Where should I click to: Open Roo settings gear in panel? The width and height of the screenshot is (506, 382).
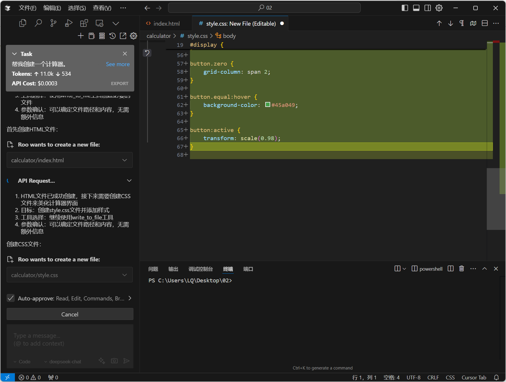coord(134,36)
